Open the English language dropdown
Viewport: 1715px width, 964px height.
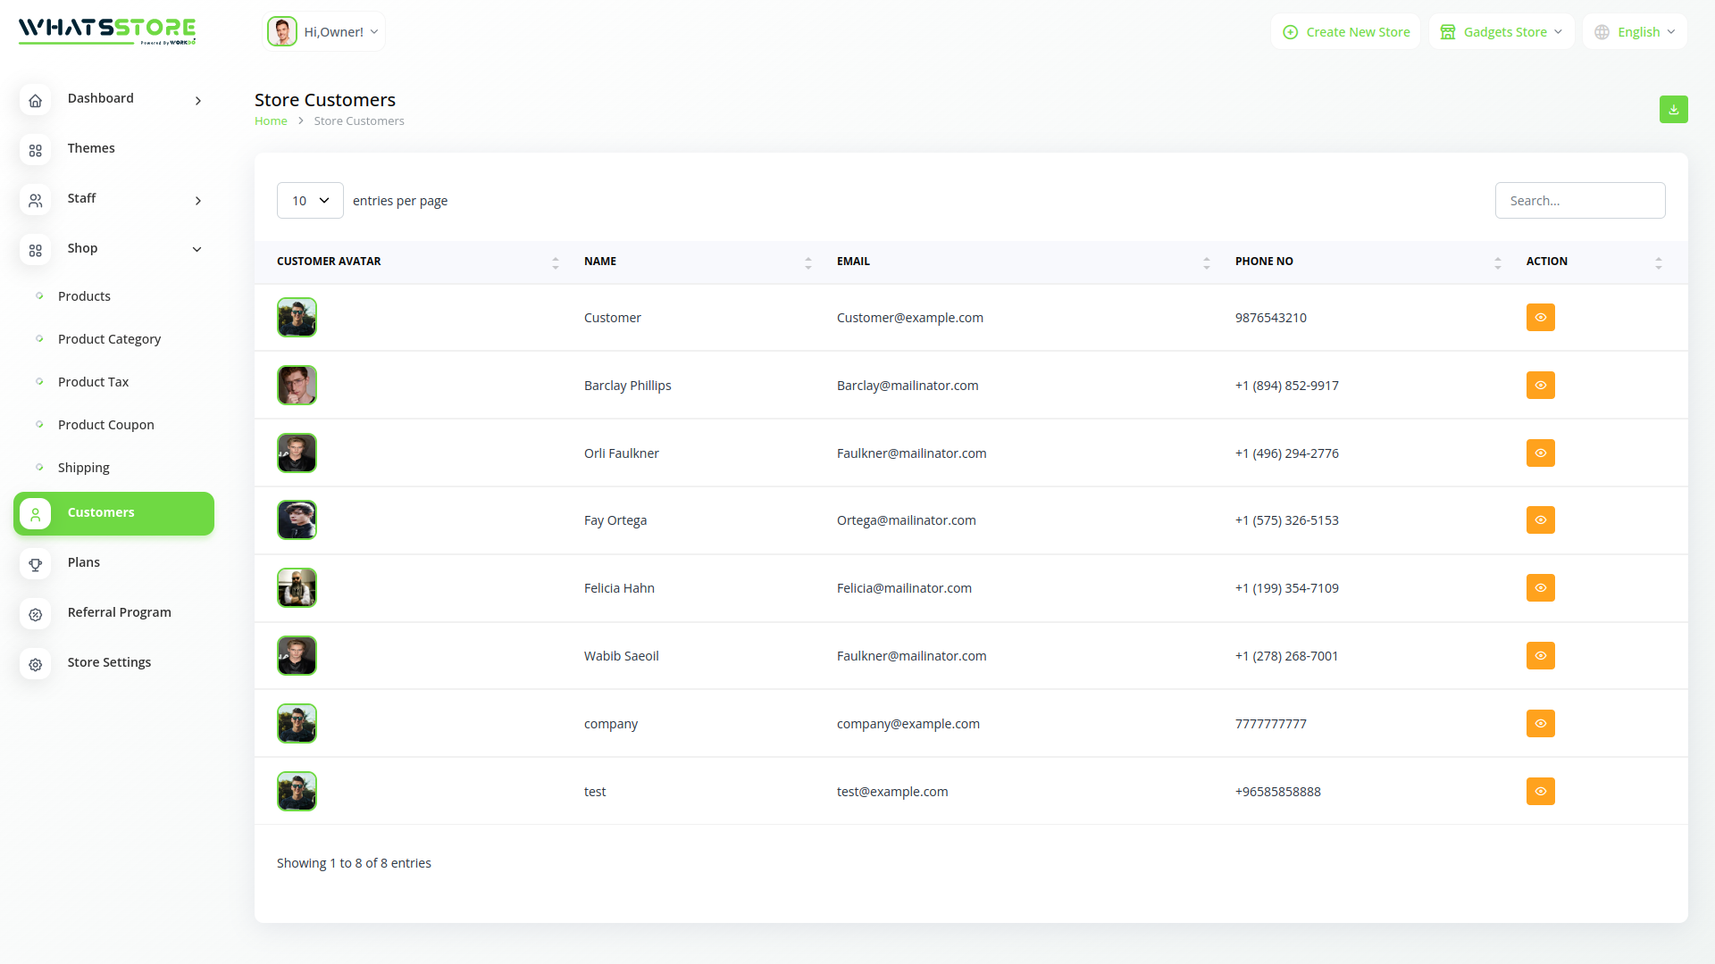1635,31
